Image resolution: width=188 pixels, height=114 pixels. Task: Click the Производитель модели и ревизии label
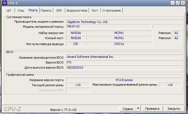[39, 22]
